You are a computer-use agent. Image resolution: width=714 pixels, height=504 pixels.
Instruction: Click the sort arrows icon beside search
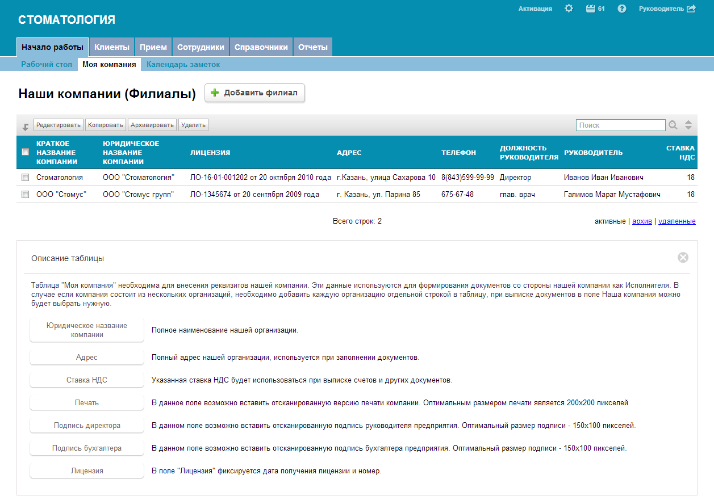pyautogui.click(x=688, y=125)
